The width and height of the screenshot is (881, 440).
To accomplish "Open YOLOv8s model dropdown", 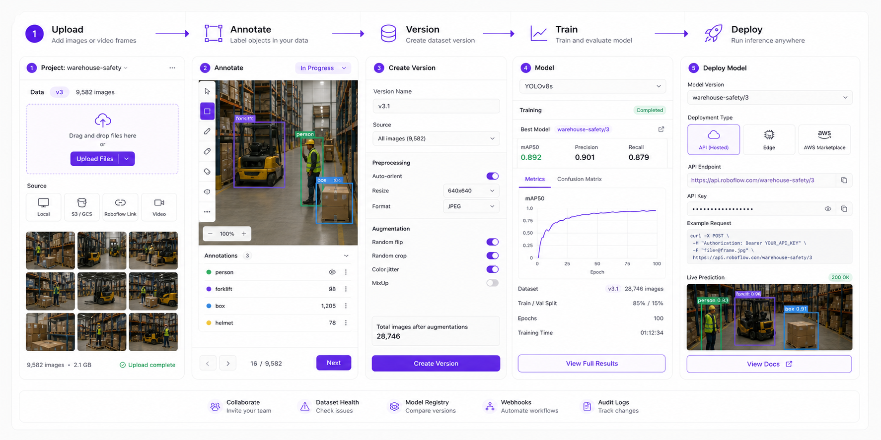I will pos(592,86).
